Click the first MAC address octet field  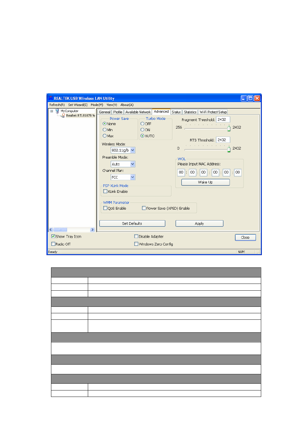[x=181, y=172]
